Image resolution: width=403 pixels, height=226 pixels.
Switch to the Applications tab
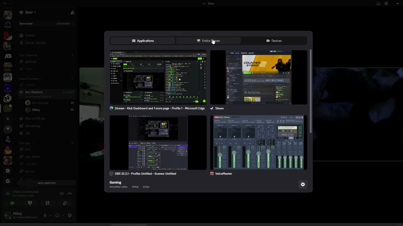143,41
